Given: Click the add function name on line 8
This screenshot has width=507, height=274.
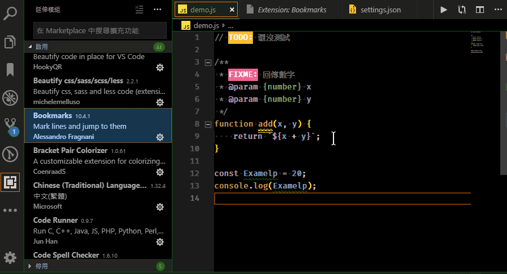Looking at the screenshot, I should (x=265, y=124).
